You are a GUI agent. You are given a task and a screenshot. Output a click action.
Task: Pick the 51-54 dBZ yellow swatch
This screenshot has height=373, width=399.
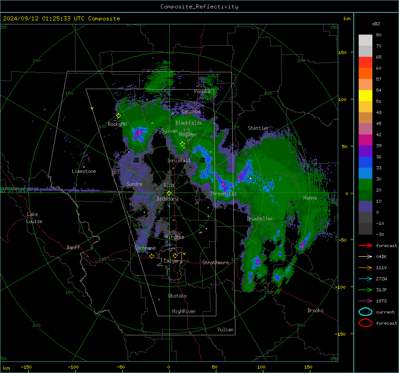(365, 96)
